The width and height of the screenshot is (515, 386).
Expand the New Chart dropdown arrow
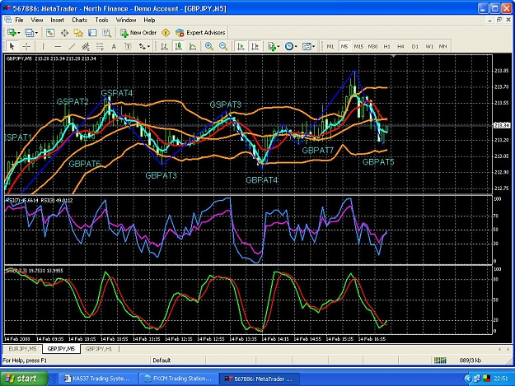(19, 33)
